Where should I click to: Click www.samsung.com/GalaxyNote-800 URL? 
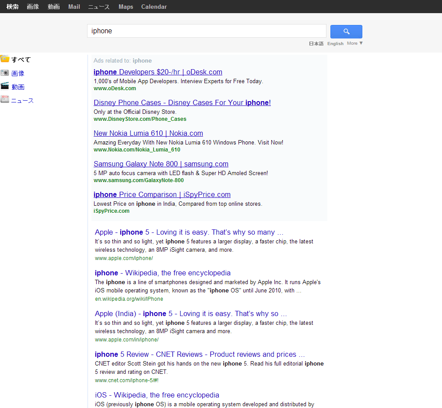tap(139, 180)
